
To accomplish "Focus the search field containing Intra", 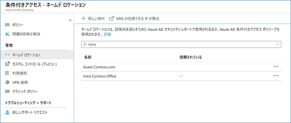I will 181,45.
